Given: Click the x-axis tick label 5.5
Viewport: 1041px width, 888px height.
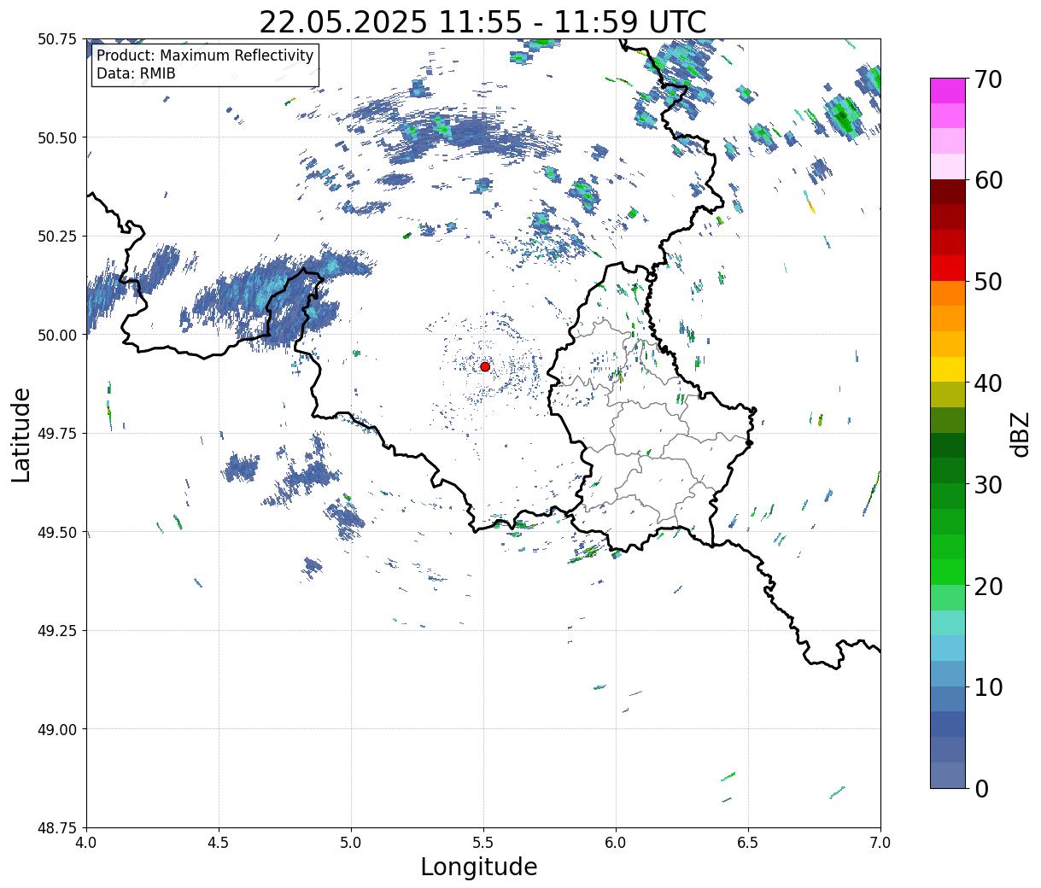Looking at the screenshot, I should click(x=483, y=843).
